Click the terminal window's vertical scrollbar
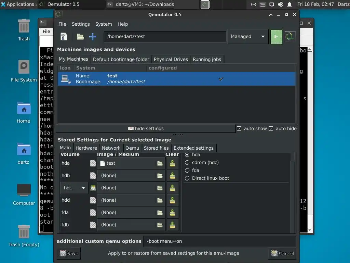Screen dimensions: 350x263 click(x=310, y=140)
